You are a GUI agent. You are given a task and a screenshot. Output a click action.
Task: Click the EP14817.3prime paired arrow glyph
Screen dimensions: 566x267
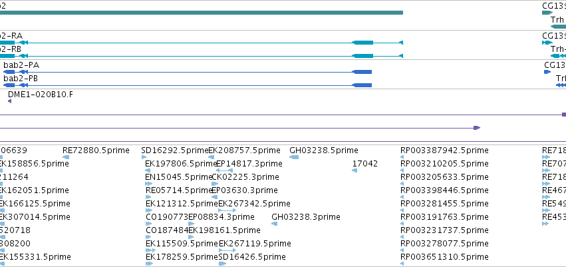(224, 170)
